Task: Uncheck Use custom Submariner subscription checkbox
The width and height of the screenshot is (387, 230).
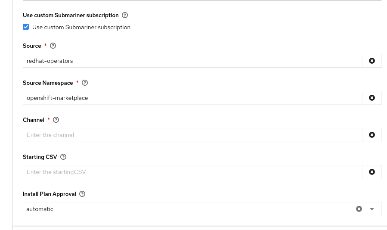Action: click(x=26, y=27)
